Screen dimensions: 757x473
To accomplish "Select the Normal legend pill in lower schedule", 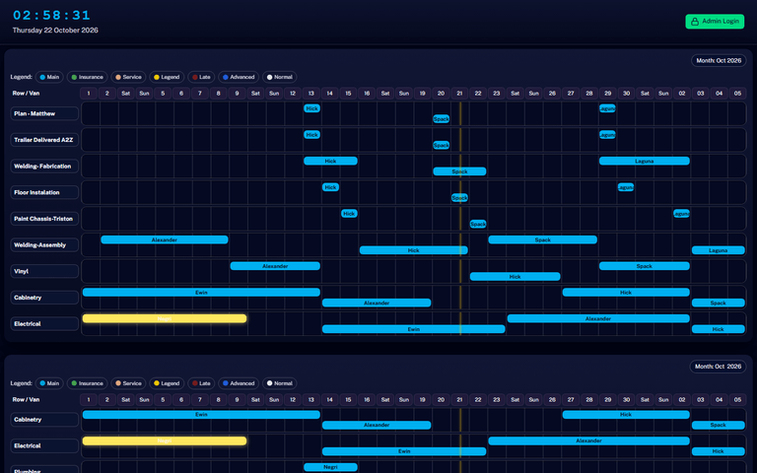I will coord(280,383).
